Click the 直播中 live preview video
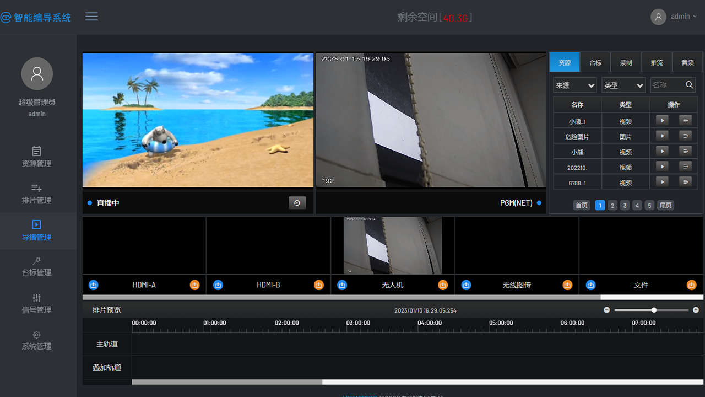This screenshot has width=705, height=397. [198, 120]
